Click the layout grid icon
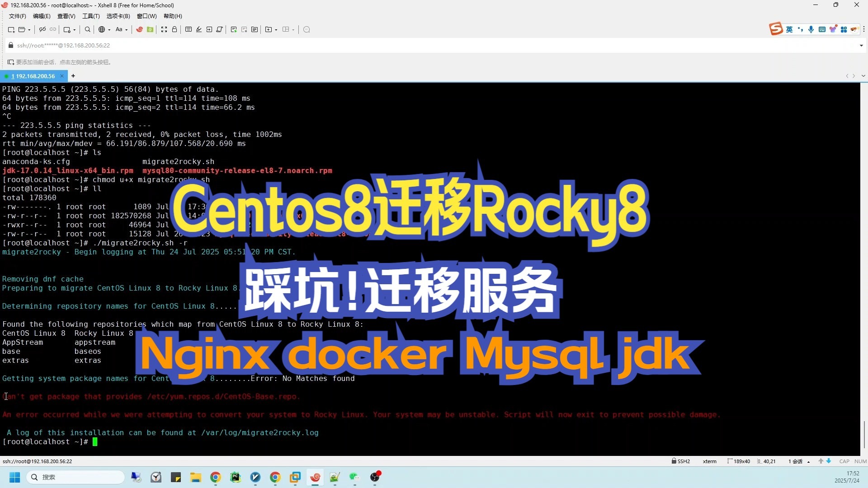Image resolution: width=868 pixels, height=488 pixels. 286,30
